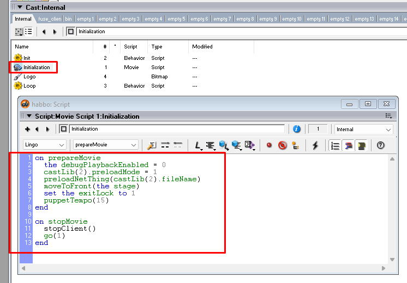Open Alphabetical Lingo menu icon

coord(199,145)
